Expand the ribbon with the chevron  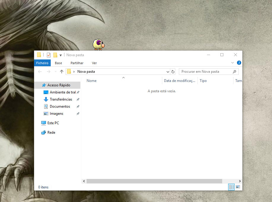(x=233, y=63)
